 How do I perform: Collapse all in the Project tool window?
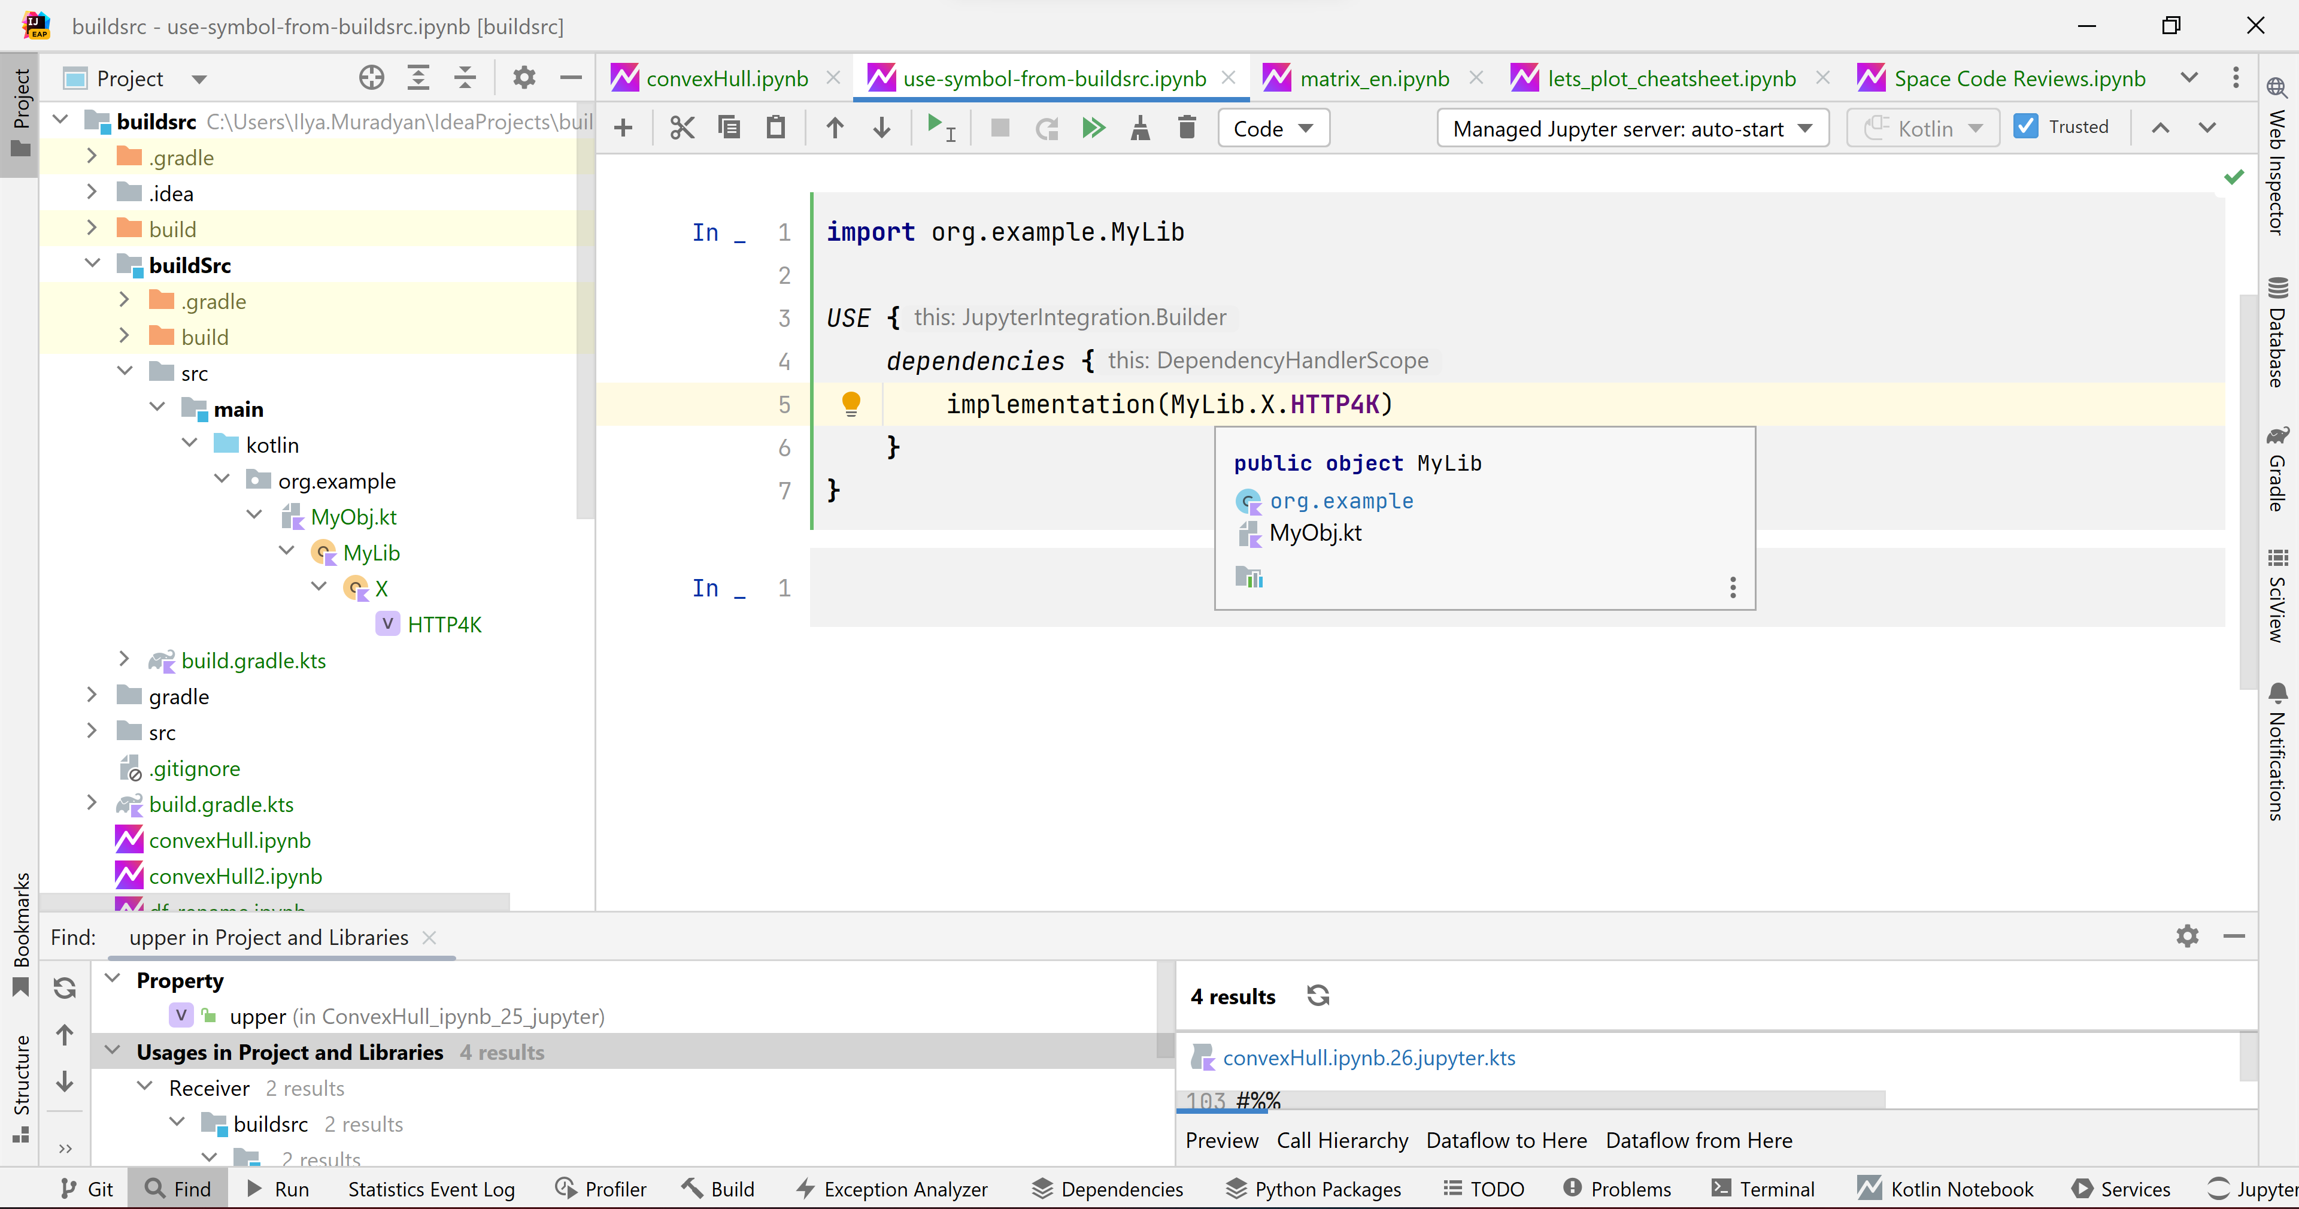click(x=465, y=78)
